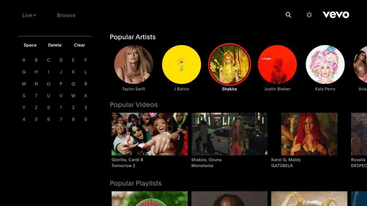Open Katy Perry artist circle
The image size is (367, 206).
pos(325,64)
